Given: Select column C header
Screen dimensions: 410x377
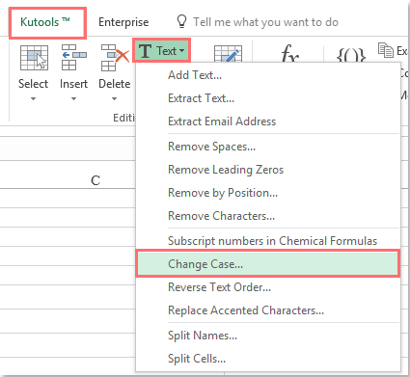Looking at the screenshot, I should point(96,180).
